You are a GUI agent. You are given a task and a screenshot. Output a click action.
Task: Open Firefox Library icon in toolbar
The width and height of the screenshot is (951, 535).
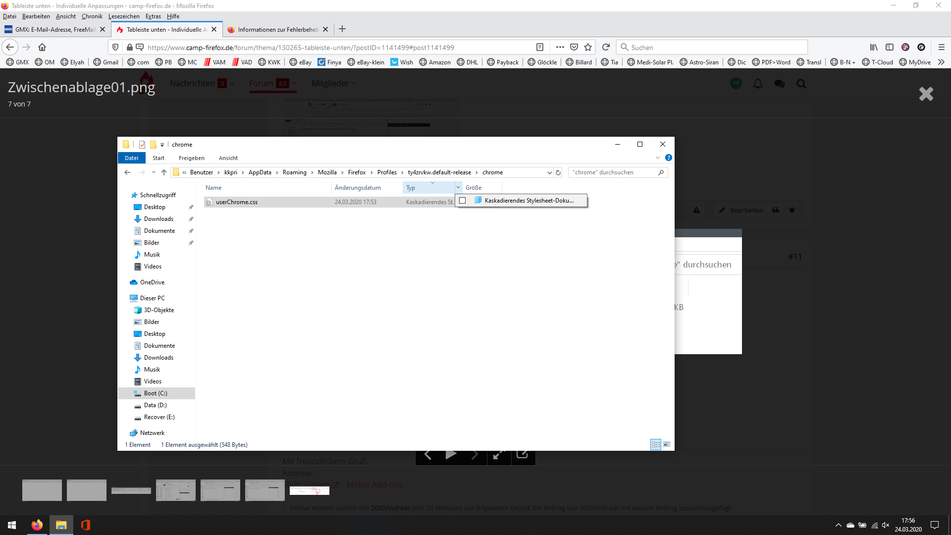click(874, 47)
